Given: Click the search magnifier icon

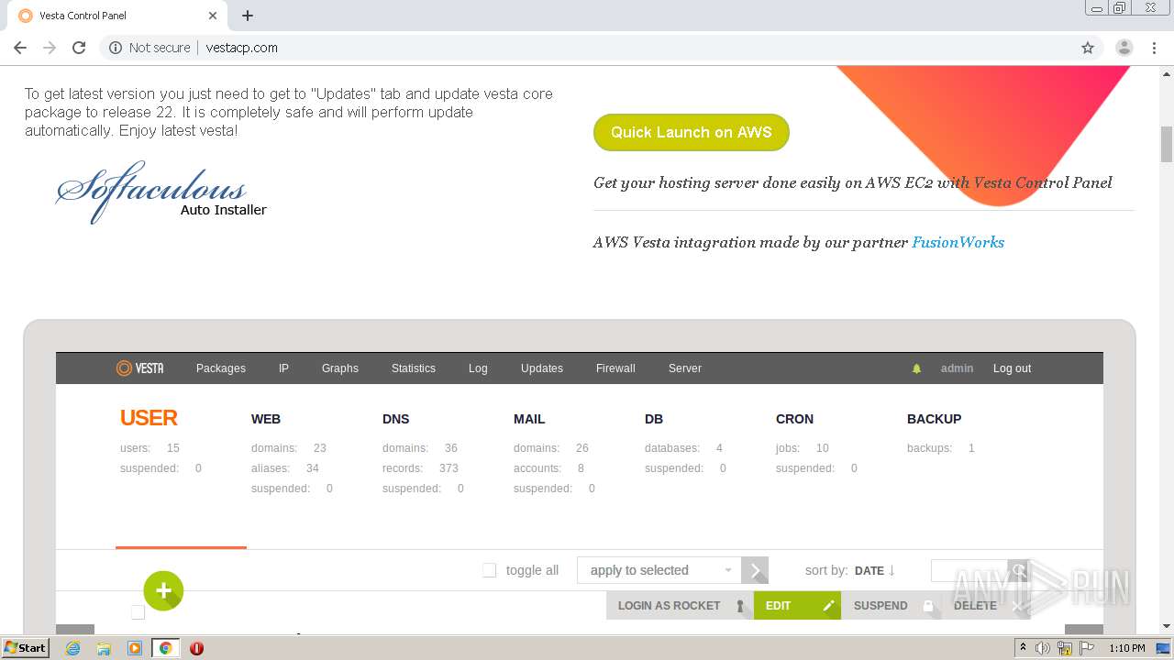Looking at the screenshot, I should (x=1018, y=570).
